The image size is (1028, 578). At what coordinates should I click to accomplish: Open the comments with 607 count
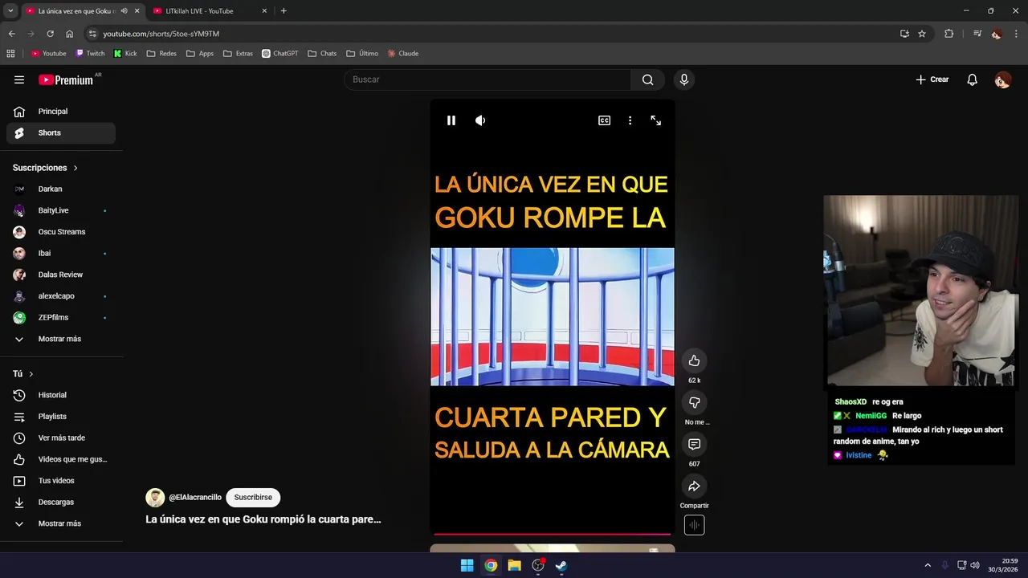point(694,444)
